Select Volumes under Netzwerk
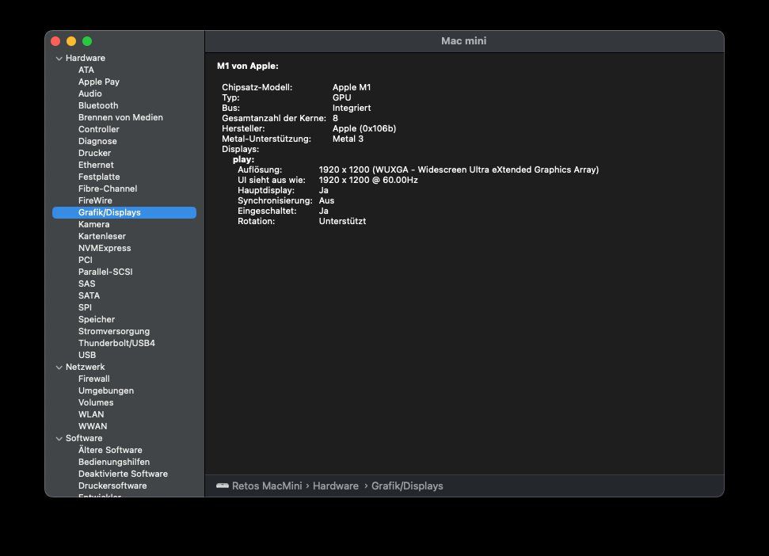 pyautogui.click(x=96, y=402)
